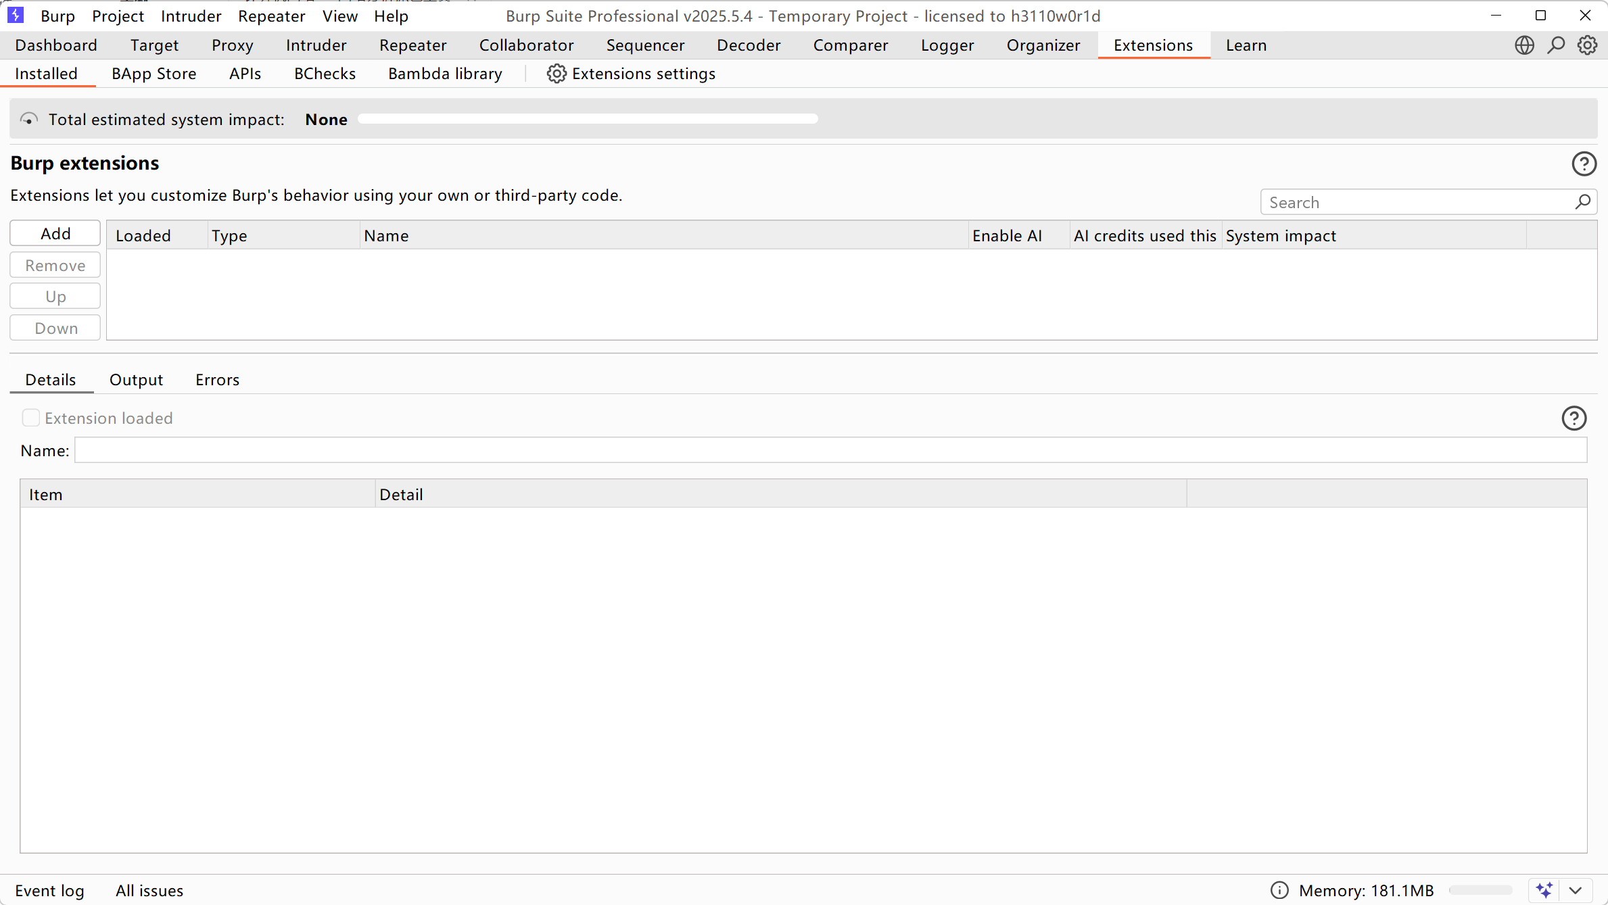
Task: Sort by the Name column header
Action: [x=386, y=236]
